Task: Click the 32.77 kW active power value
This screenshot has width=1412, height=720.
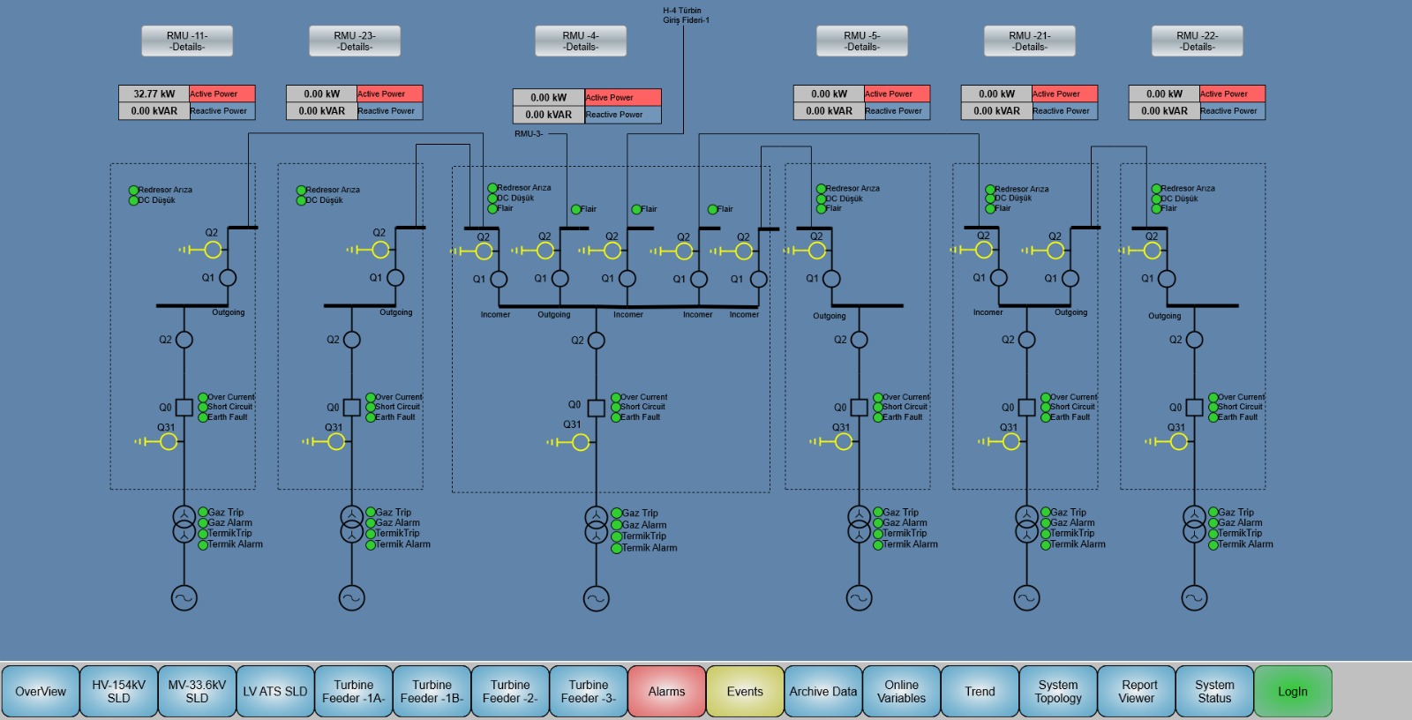Action: pos(154,94)
